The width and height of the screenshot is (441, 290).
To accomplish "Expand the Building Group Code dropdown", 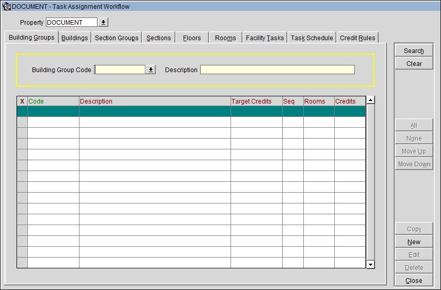I will click(151, 70).
